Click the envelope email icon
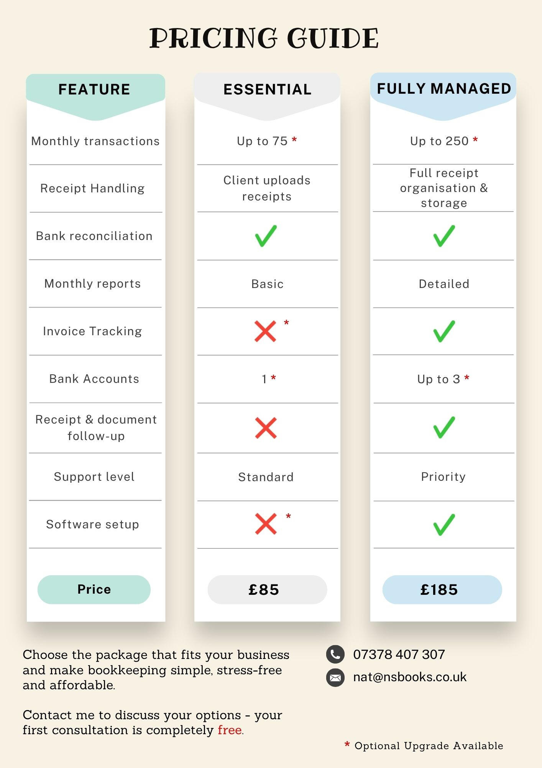 335,677
